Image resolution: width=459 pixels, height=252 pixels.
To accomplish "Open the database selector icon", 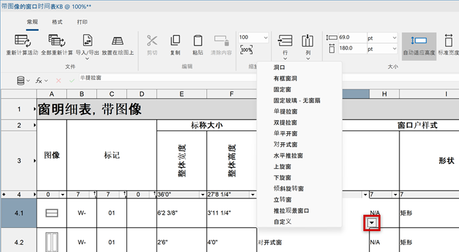I will tap(20, 80).
